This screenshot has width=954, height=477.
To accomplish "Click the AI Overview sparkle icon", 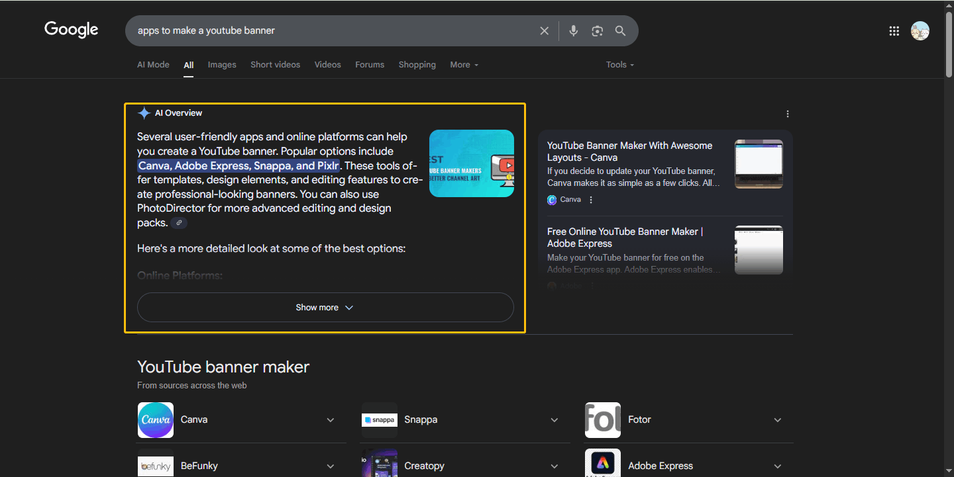I will 144,113.
